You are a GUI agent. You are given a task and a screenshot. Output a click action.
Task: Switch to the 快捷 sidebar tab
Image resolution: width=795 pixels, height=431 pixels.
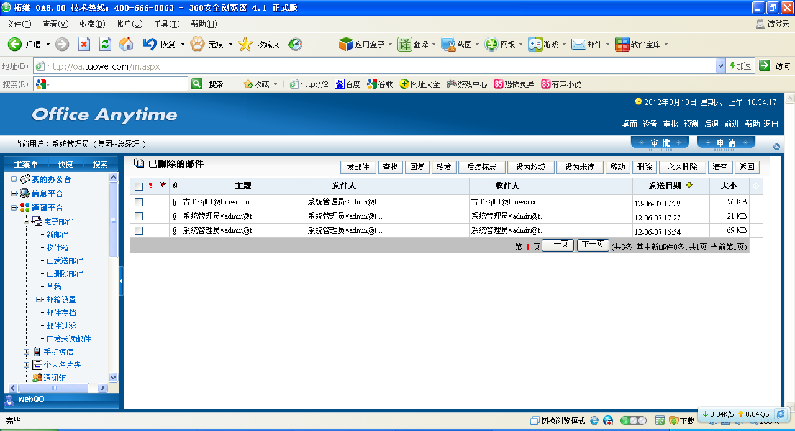tap(65, 165)
